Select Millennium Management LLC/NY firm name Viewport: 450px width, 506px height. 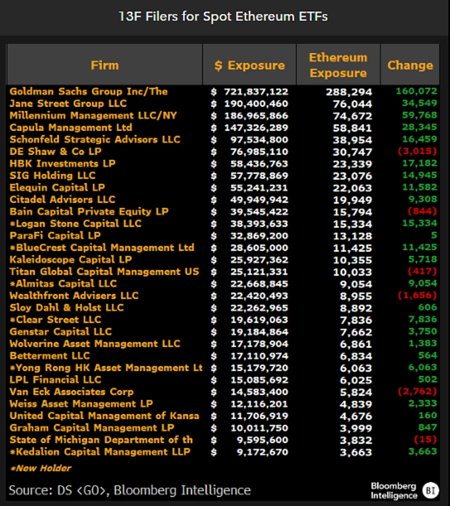(93, 115)
